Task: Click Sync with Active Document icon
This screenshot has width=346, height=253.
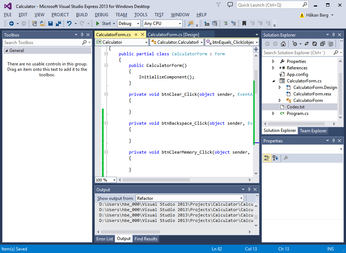Action: 307,44
